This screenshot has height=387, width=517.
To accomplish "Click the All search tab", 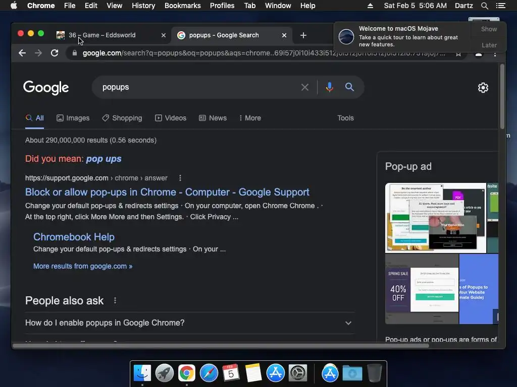I will click(x=35, y=118).
